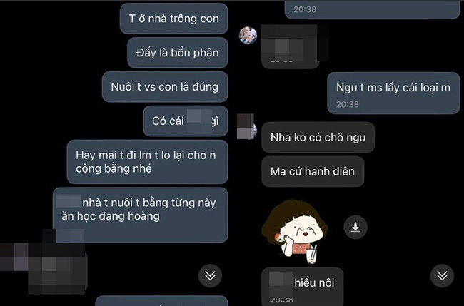Open the sender's round profile avatar
The image size is (464, 306).
point(248,36)
